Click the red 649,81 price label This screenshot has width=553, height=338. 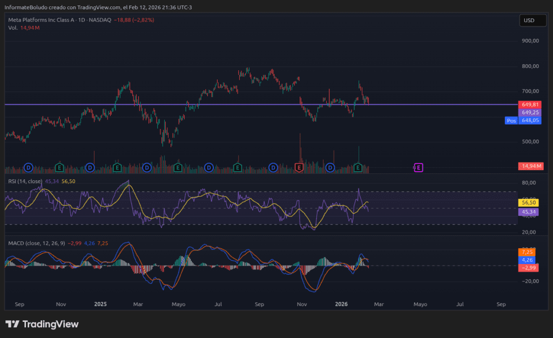point(530,104)
